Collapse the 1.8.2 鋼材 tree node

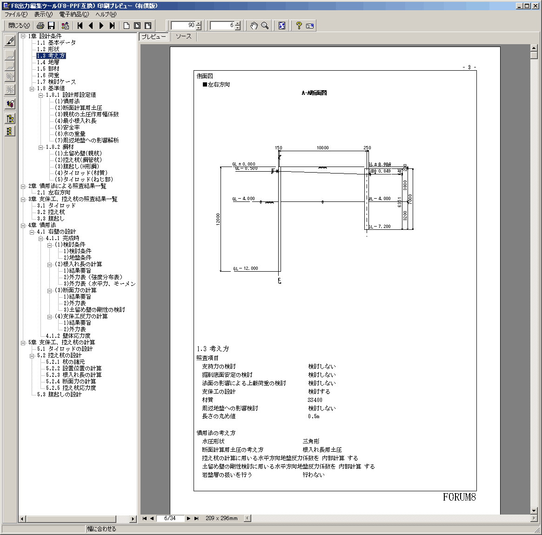tap(41, 147)
